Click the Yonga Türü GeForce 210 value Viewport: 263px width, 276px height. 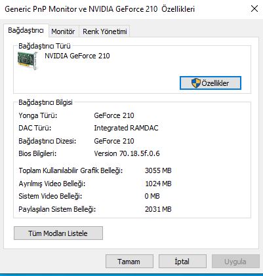[x=114, y=115]
